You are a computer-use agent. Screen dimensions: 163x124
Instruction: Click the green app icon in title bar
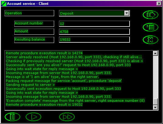point(4,4)
